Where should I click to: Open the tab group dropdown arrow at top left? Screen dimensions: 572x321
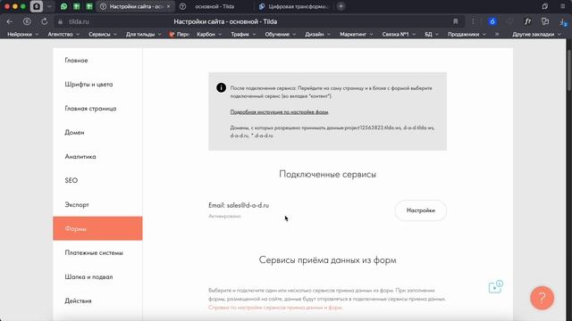[50, 6]
